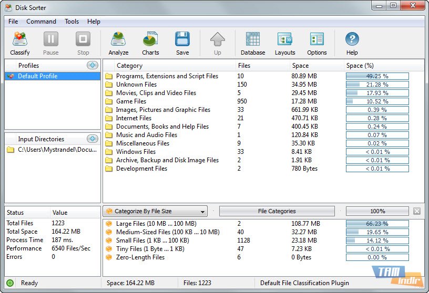Click the Default Profile icon

[x=11, y=76]
